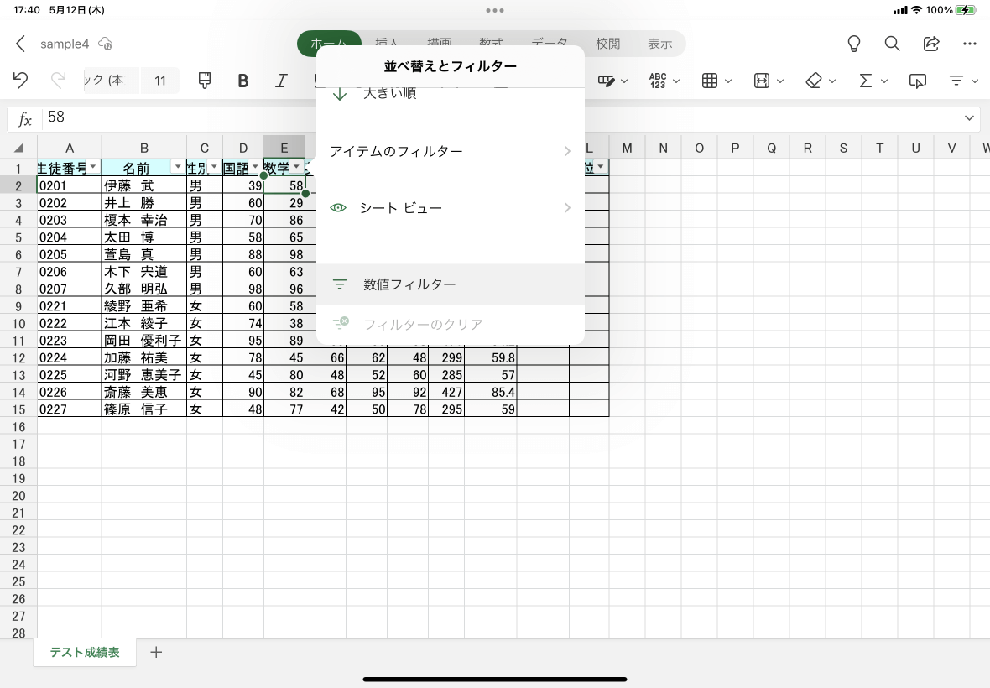Tap the battery indicator in status bar

[966, 10]
